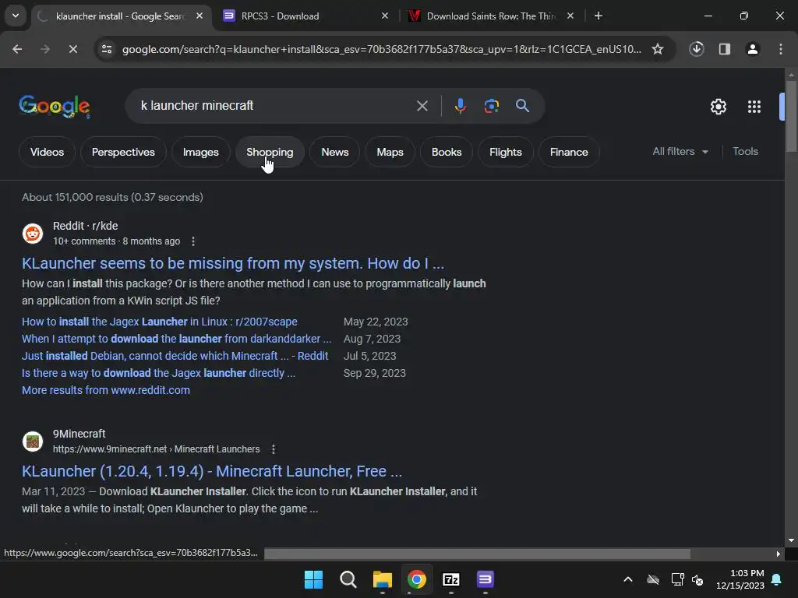Screen dimensions: 798x598
Task: Open 9minecraft.net Minecraft Launchers URL
Action: coord(156,449)
